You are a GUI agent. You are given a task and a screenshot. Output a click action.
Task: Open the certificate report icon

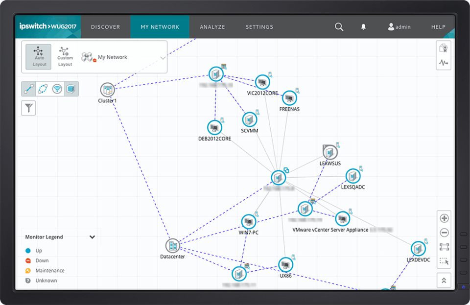(444, 48)
